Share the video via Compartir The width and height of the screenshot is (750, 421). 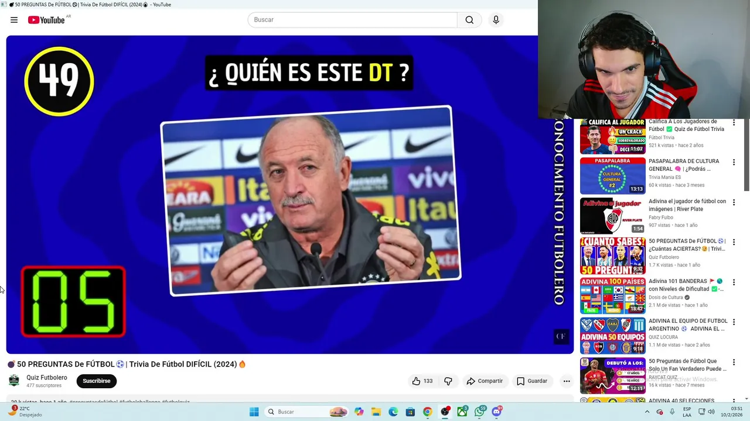coord(485,381)
